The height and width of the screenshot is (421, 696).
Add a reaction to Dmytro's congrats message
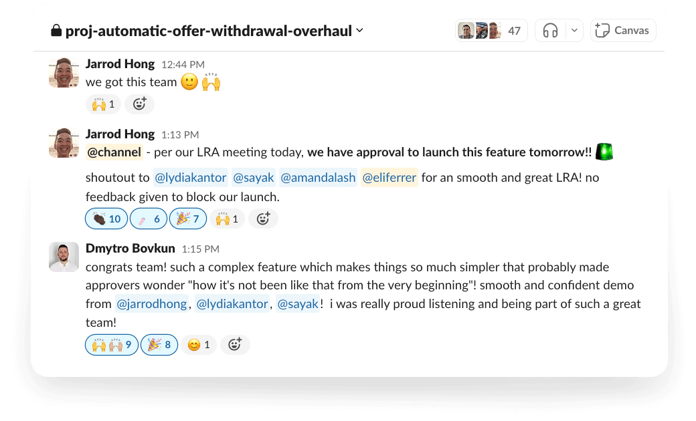coord(236,344)
